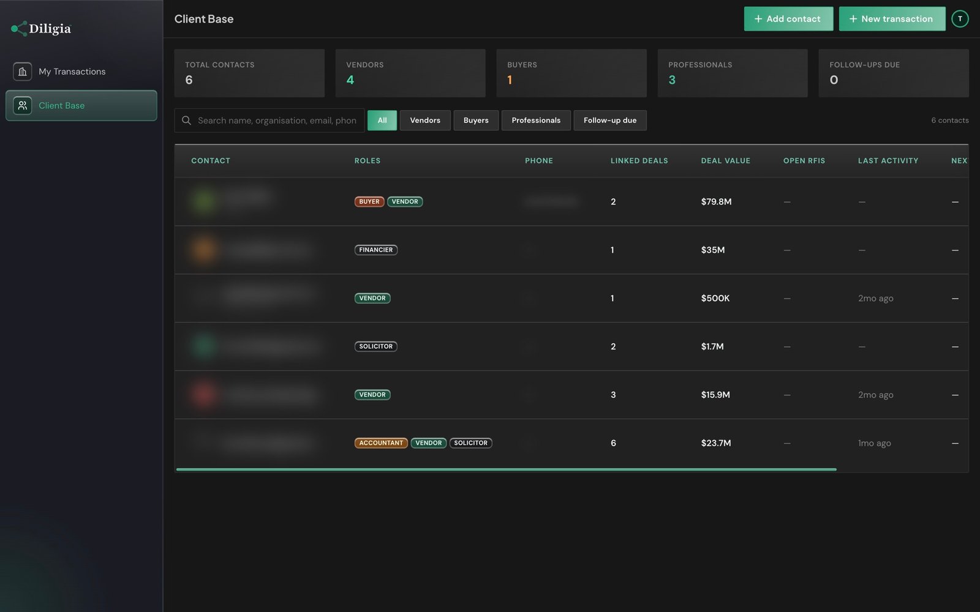Click the Client Base people icon
The image size is (980, 612).
pos(23,105)
